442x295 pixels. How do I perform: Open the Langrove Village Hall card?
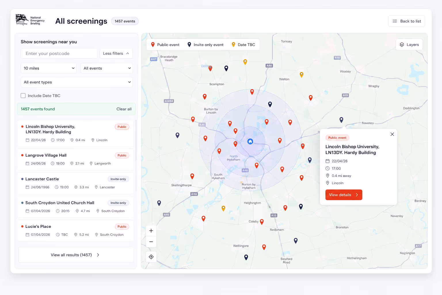click(x=75, y=159)
